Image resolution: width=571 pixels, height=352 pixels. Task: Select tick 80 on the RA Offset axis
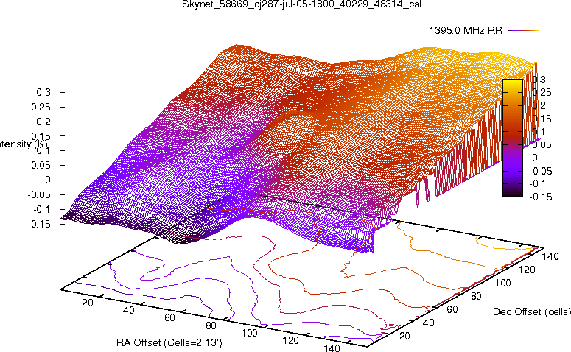click(x=211, y=325)
